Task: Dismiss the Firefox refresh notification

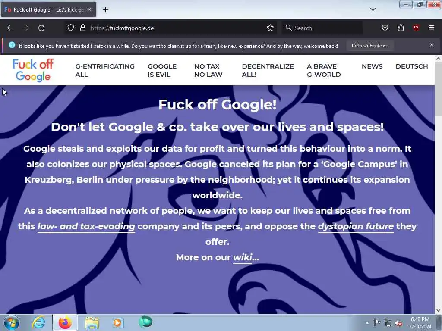Action: (431, 45)
